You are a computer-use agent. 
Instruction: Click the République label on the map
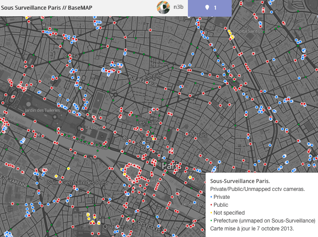pyautogui.click(x=230, y=77)
